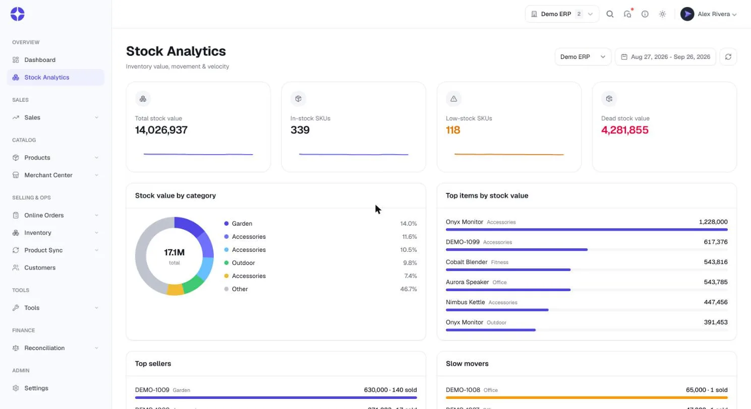Click the Inventory cubes icon
Image resolution: width=751 pixels, height=409 pixels.
(x=16, y=233)
